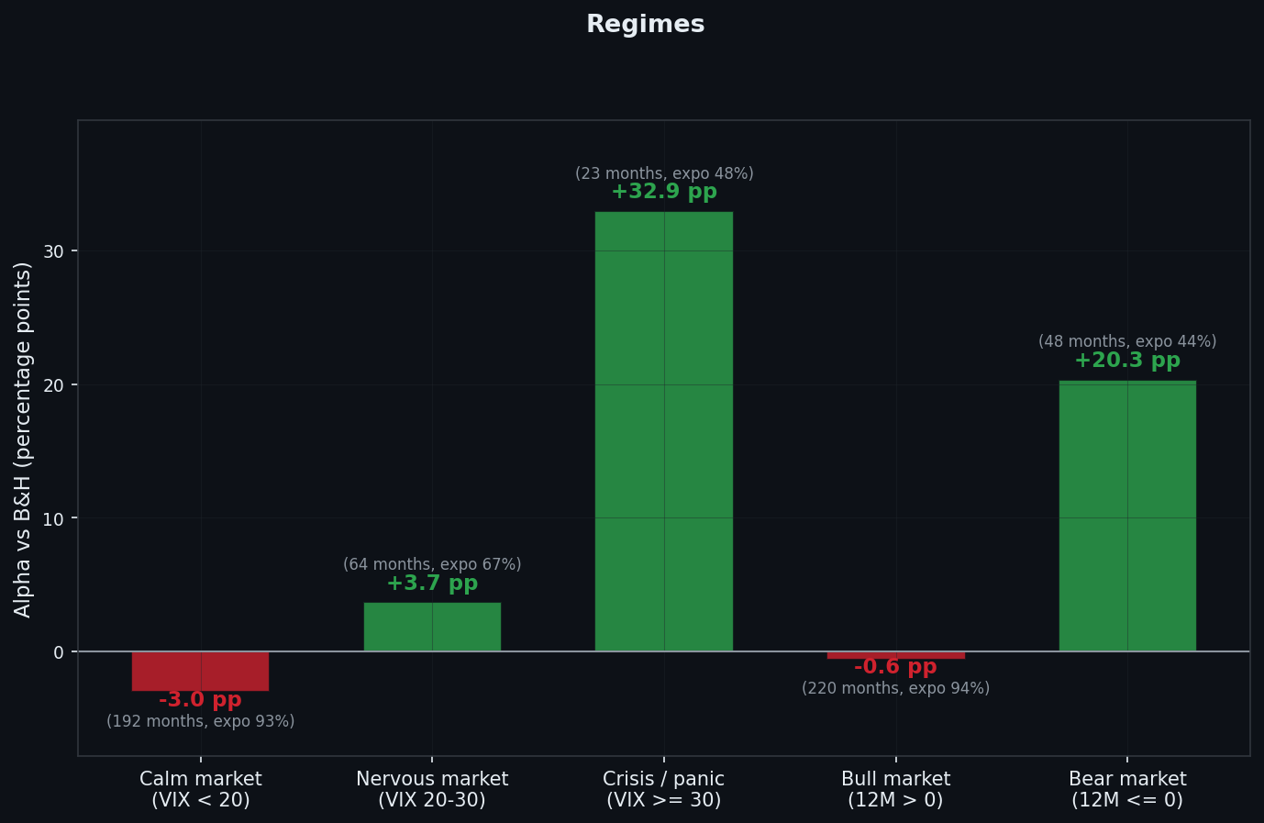Select the red Calm market bar
Image resolution: width=1264 pixels, height=823 pixels.
point(200,671)
